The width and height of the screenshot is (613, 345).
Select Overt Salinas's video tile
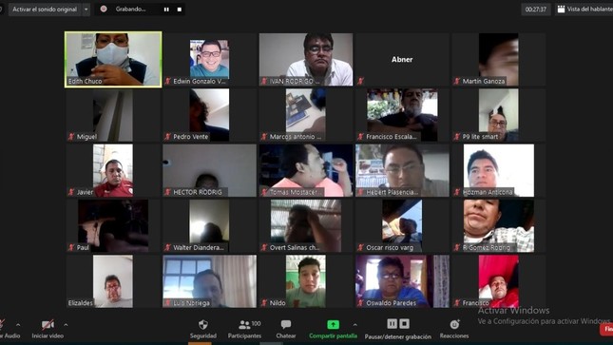click(306, 226)
